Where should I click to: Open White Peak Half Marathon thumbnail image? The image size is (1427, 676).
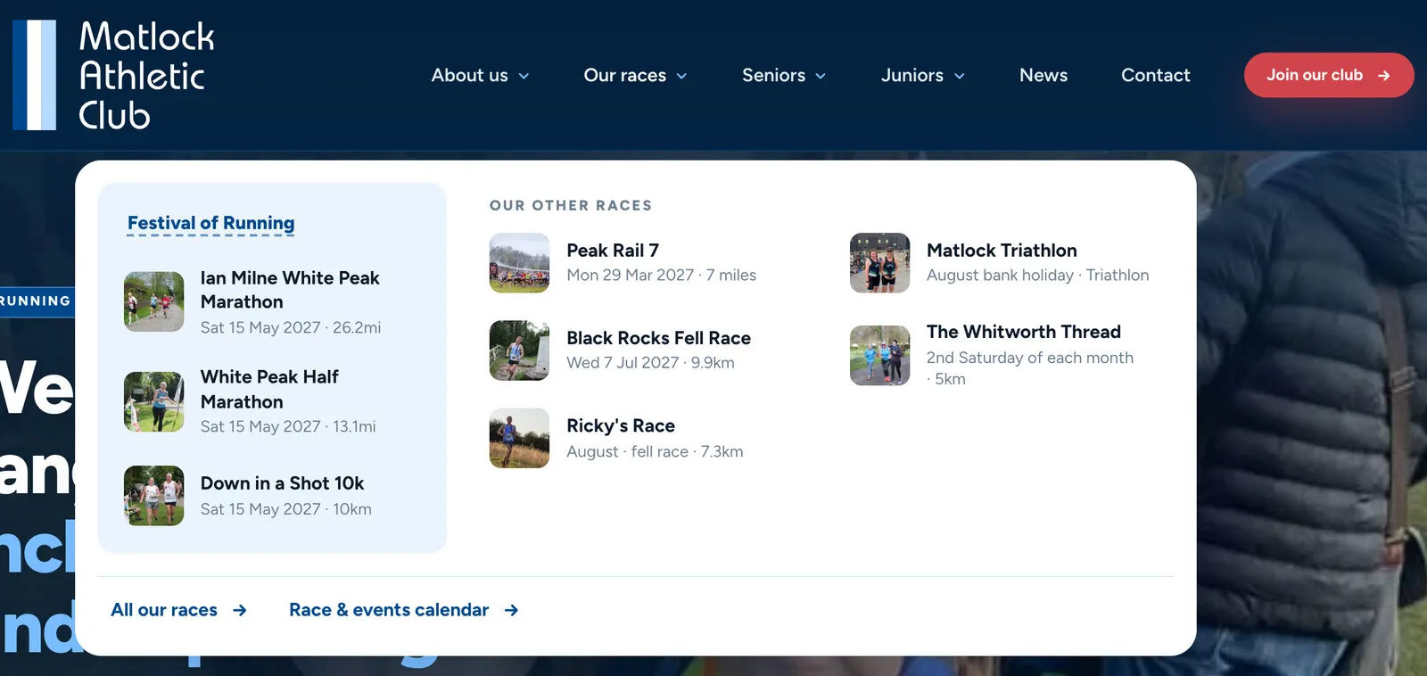pyautogui.click(x=153, y=401)
